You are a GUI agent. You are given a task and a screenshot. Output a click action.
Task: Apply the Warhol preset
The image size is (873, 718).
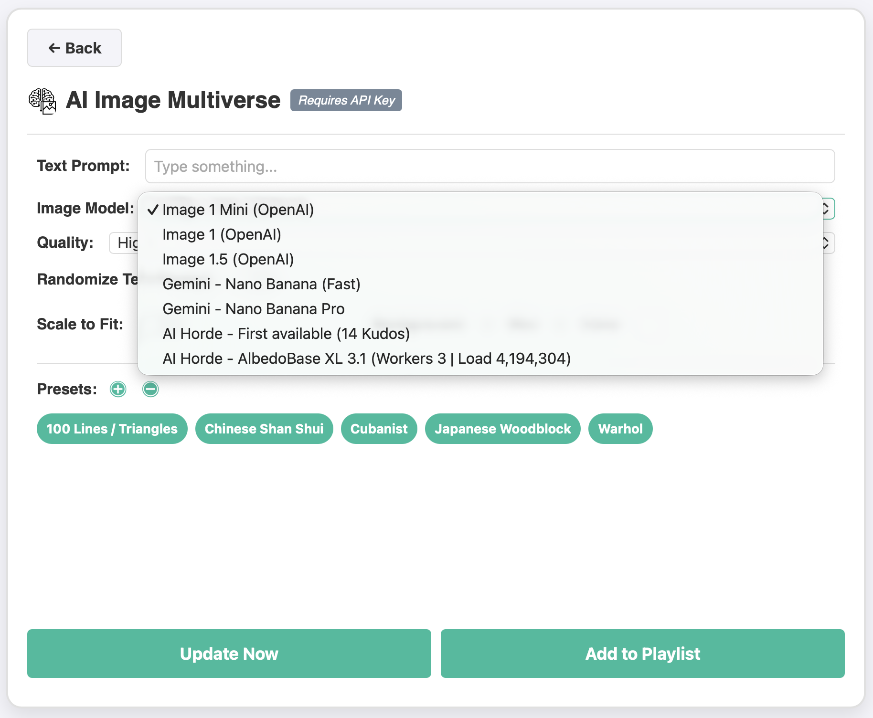(x=620, y=429)
